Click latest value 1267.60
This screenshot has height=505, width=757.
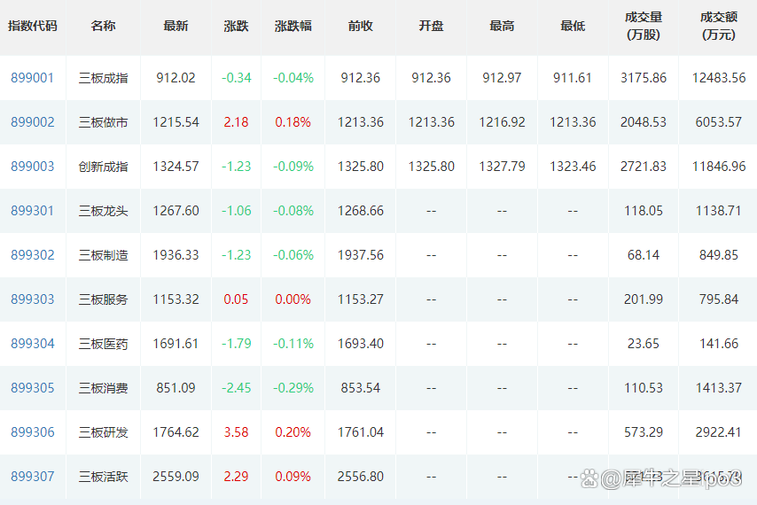coord(176,211)
